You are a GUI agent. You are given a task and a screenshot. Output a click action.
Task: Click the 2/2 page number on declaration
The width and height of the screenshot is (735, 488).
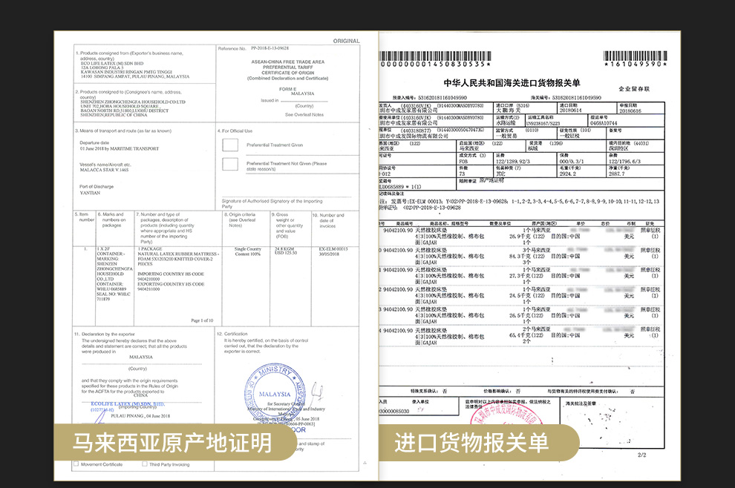tap(641, 454)
